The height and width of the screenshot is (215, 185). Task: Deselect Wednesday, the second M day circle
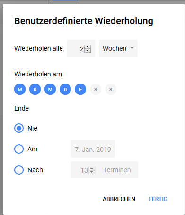click(50, 89)
